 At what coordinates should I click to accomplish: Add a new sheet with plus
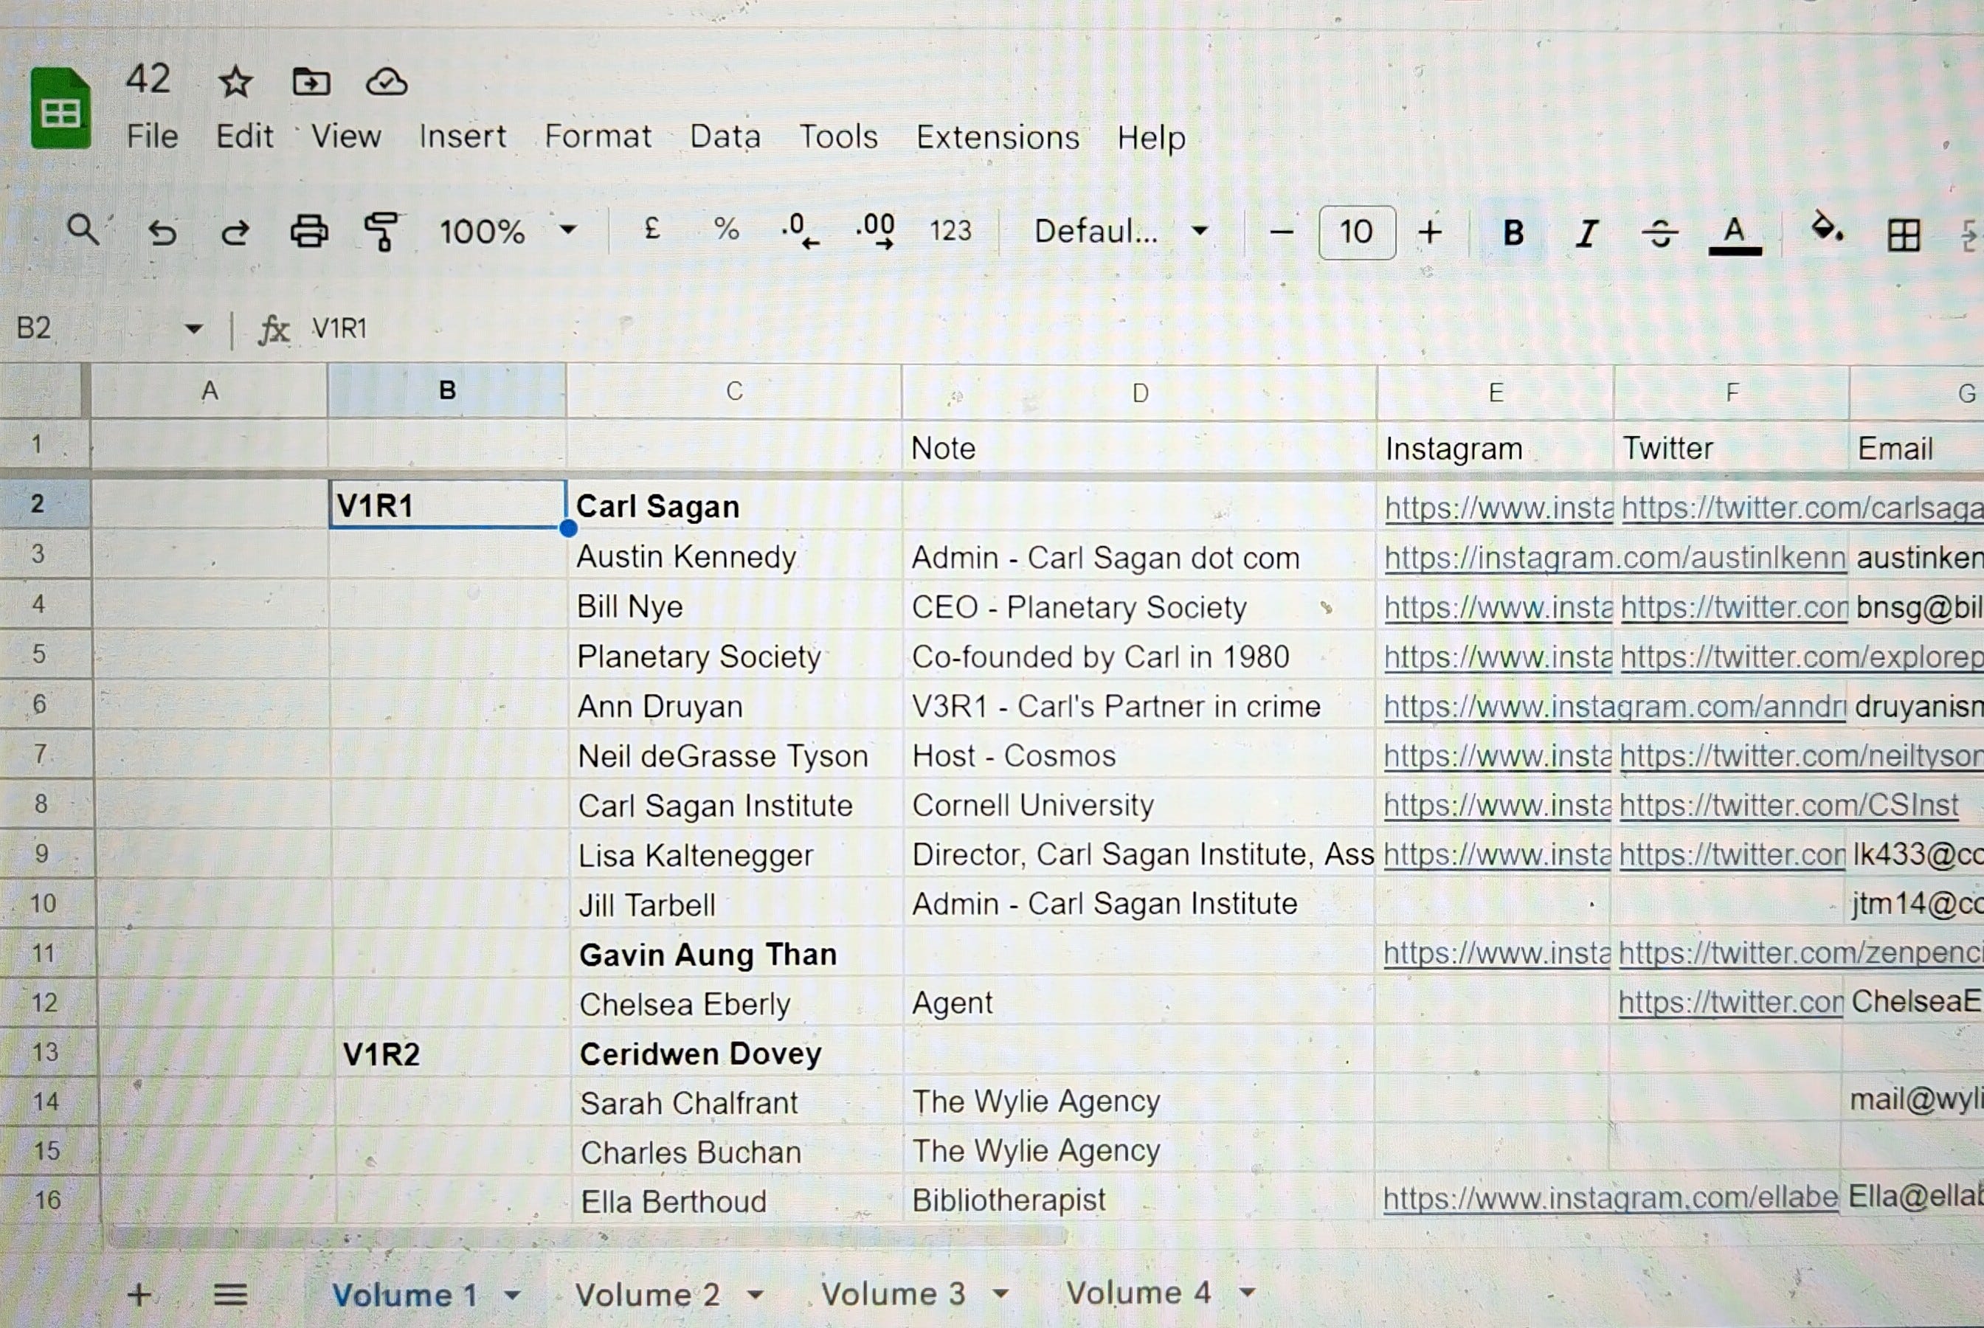click(x=139, y=1294)
